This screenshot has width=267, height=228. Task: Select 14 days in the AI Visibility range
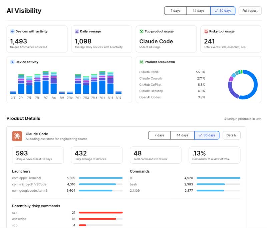click(x=199, y=11)
